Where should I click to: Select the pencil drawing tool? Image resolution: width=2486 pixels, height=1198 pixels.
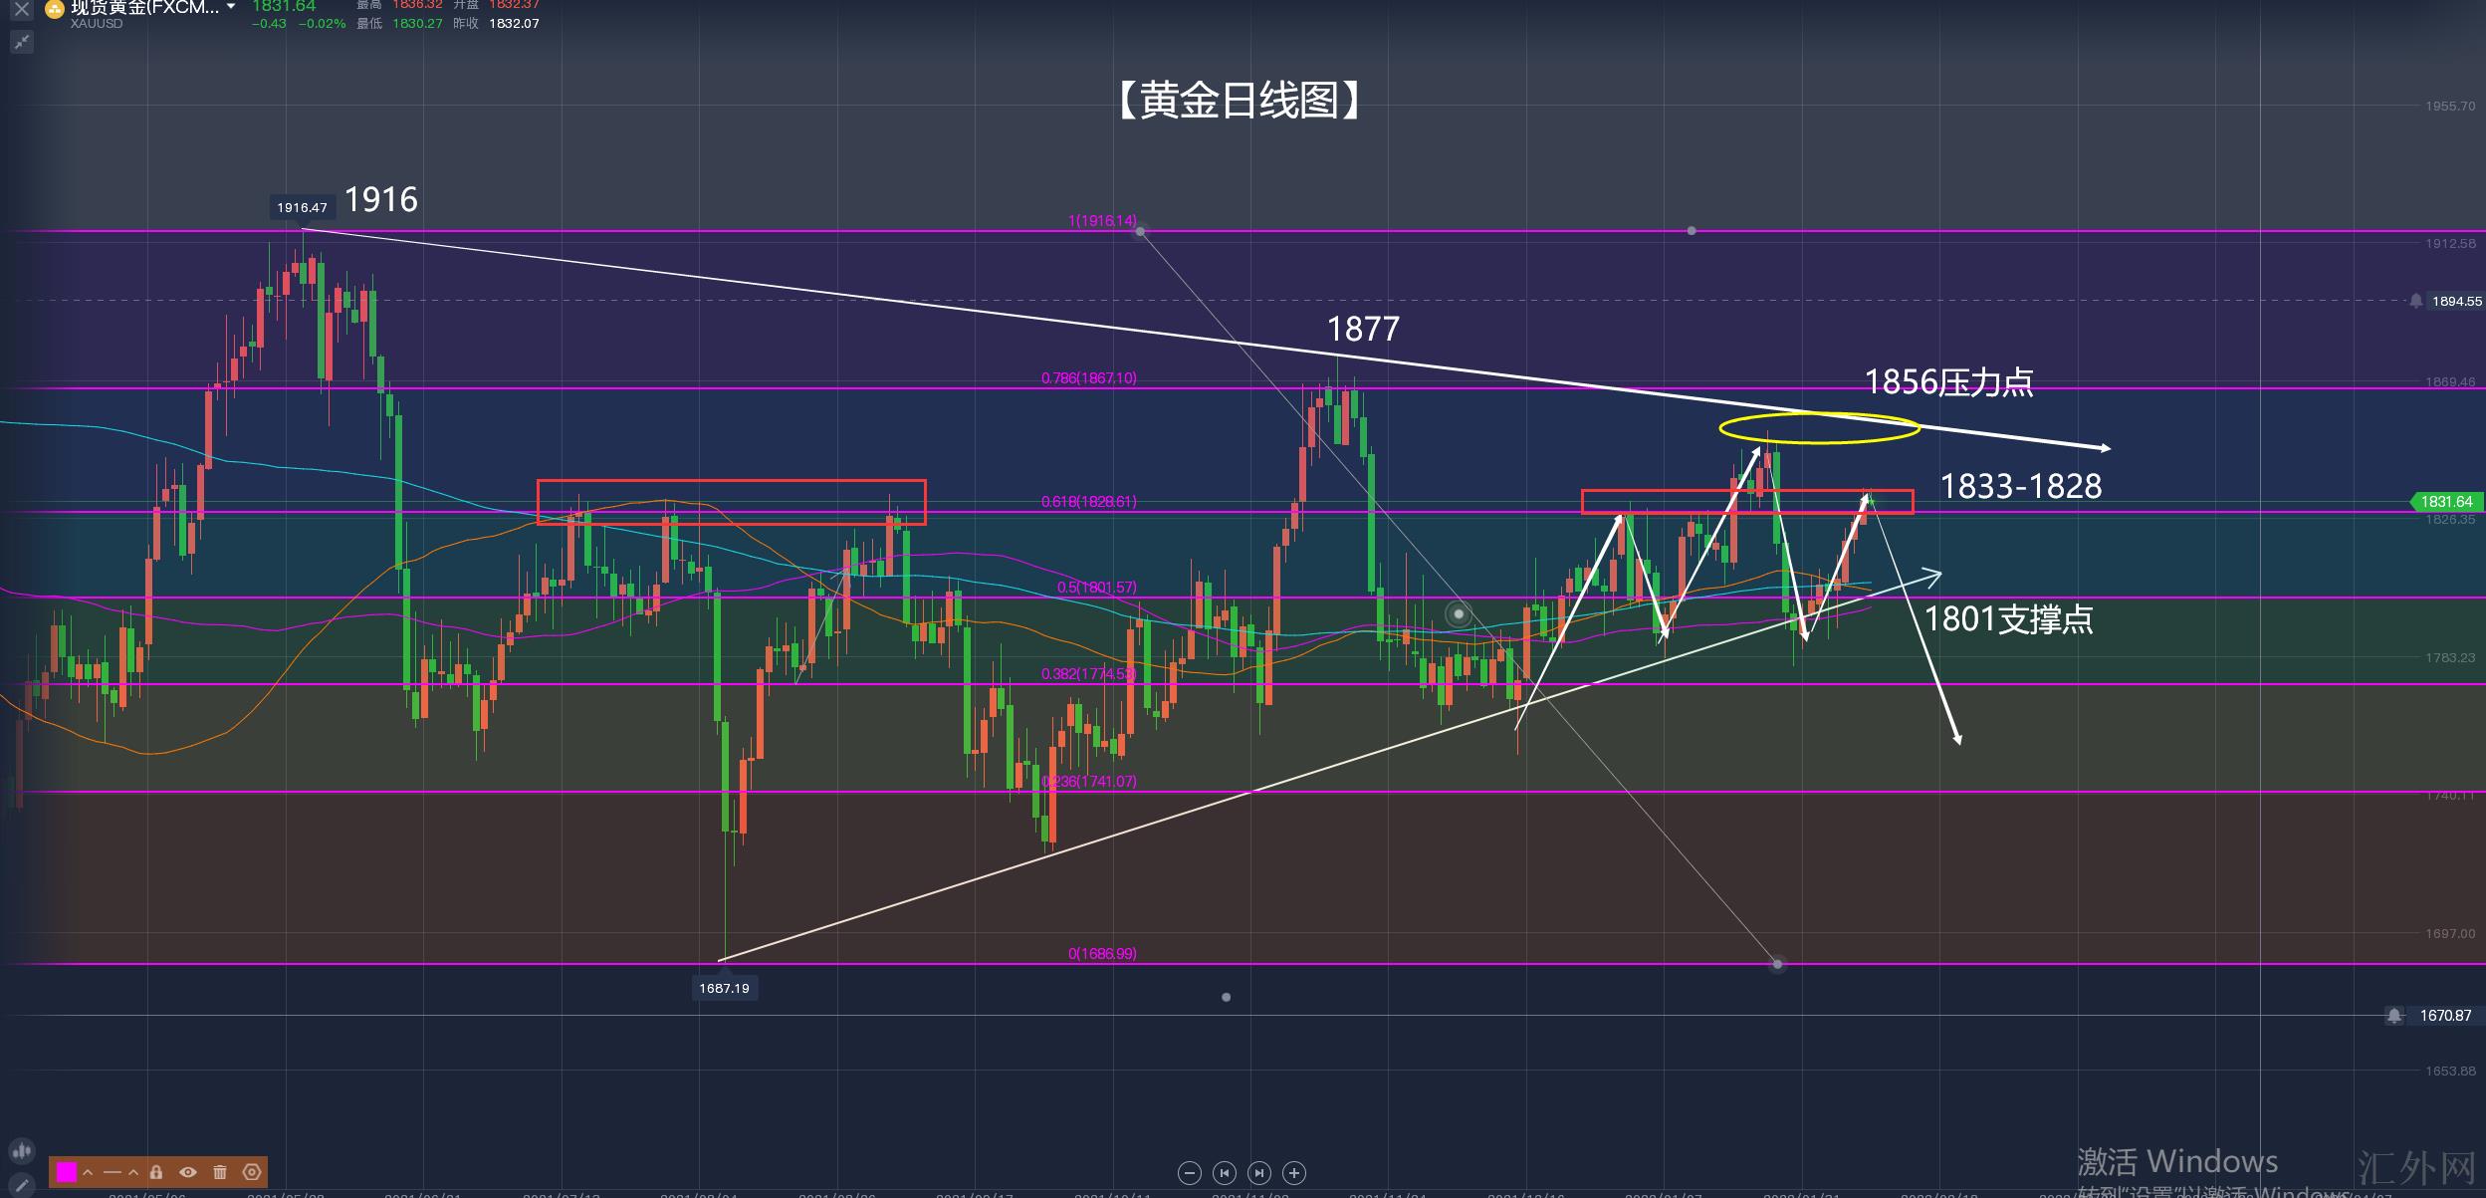(22, 1184)
